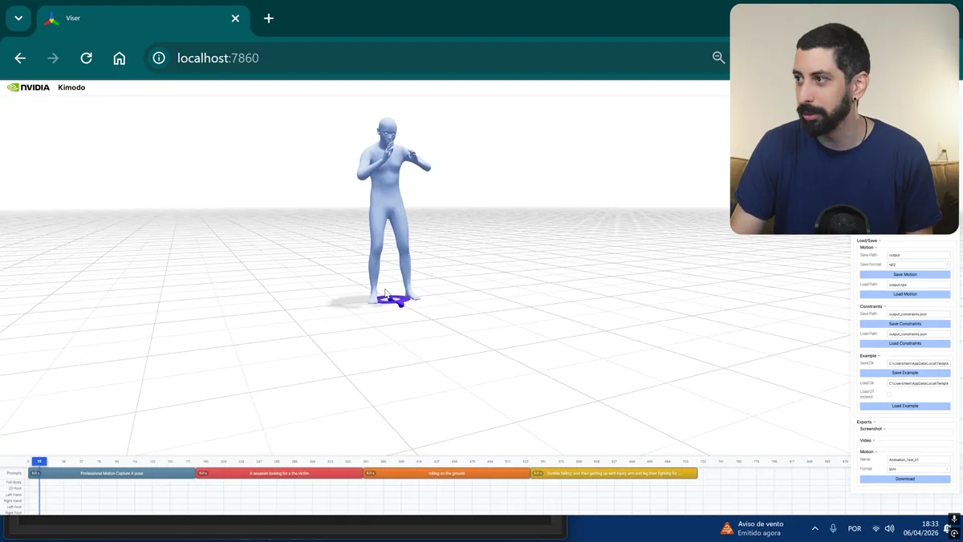Reload the localhost:7860 page
Screen dimensions: 963x542
[86, 58]
